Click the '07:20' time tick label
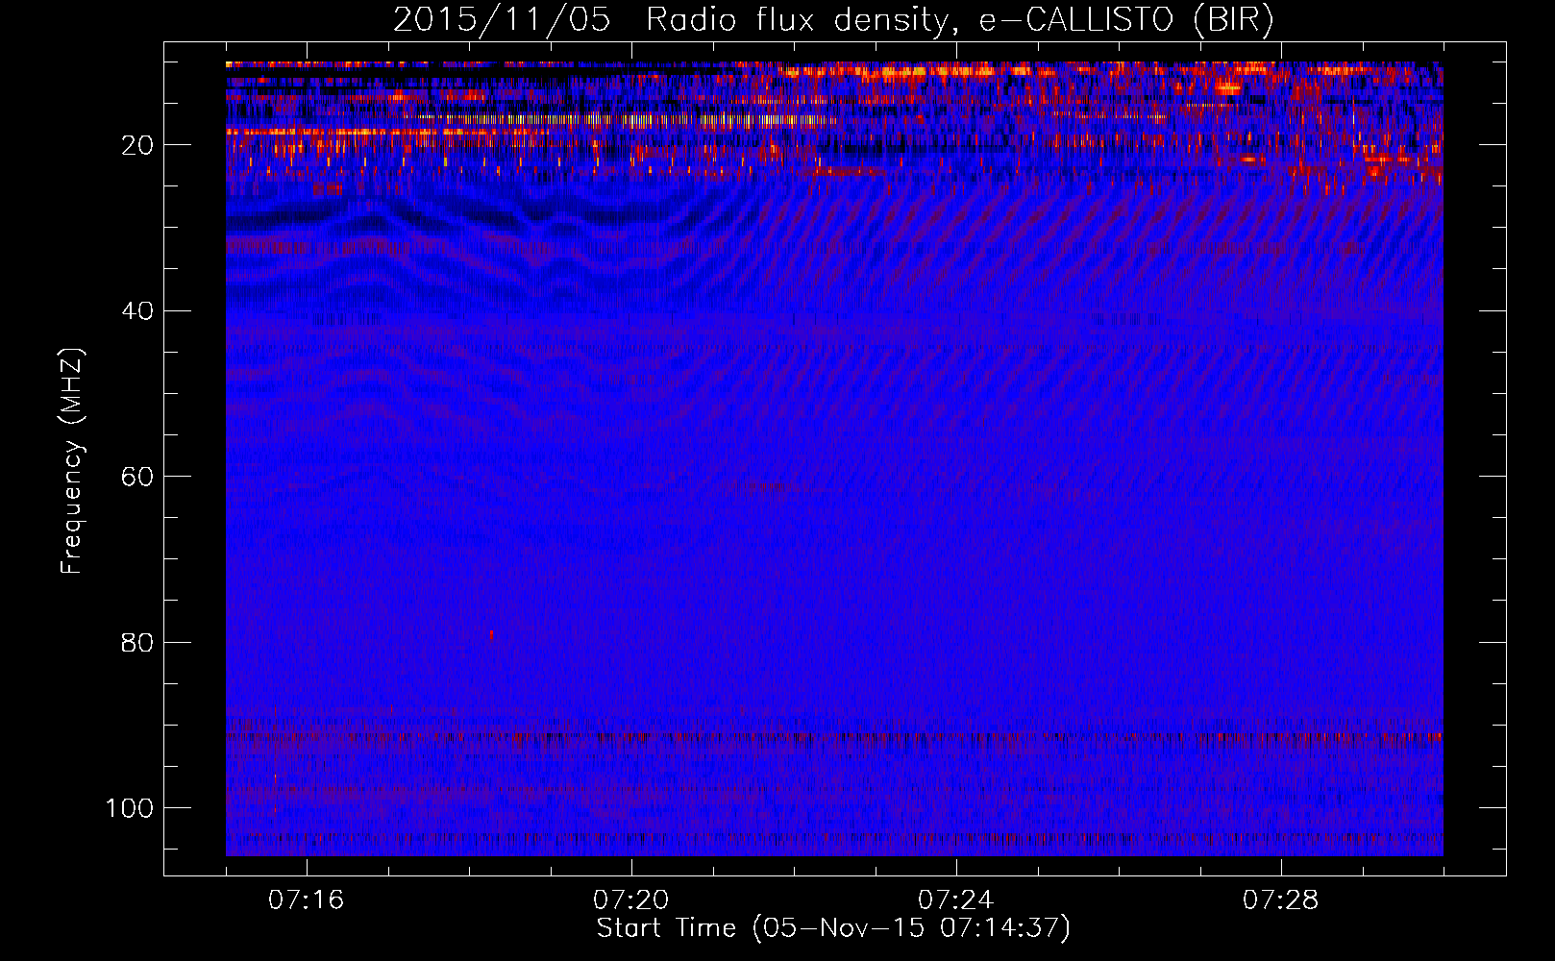Image resolution: width=1555 pixels, height=961 pixels. click(x=631, y=899)
